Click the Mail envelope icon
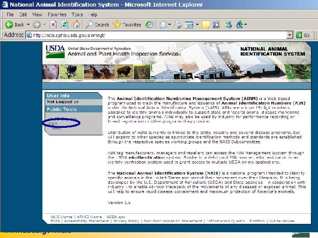The image size is (318, 238). [x=163, y=25]
